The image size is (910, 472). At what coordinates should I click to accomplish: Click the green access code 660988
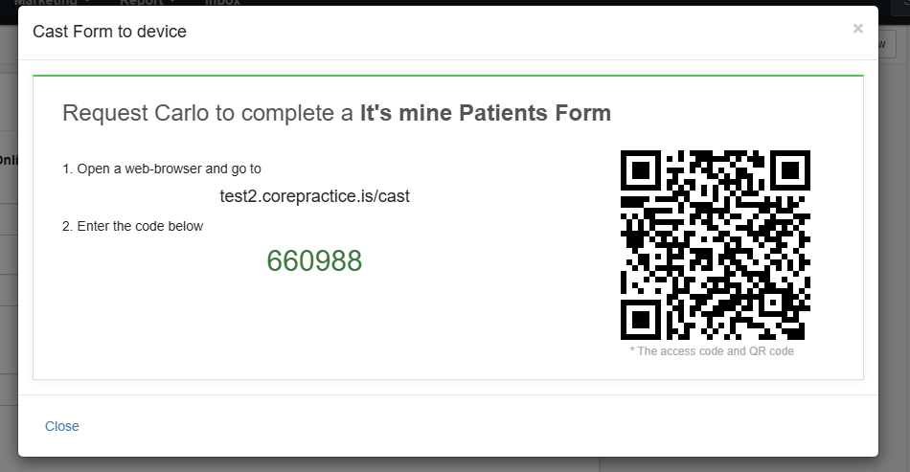pyautogui.click(x=314, y=260)
